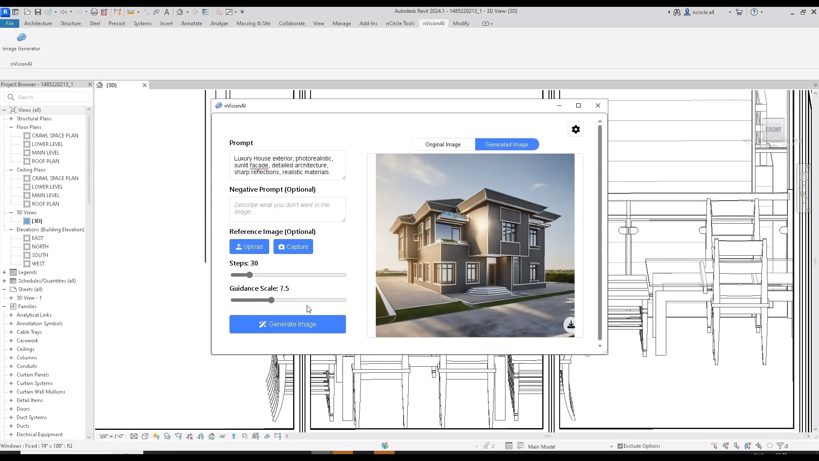Download the generated house image
Screen dimensions: 819x461
[571, 325]
